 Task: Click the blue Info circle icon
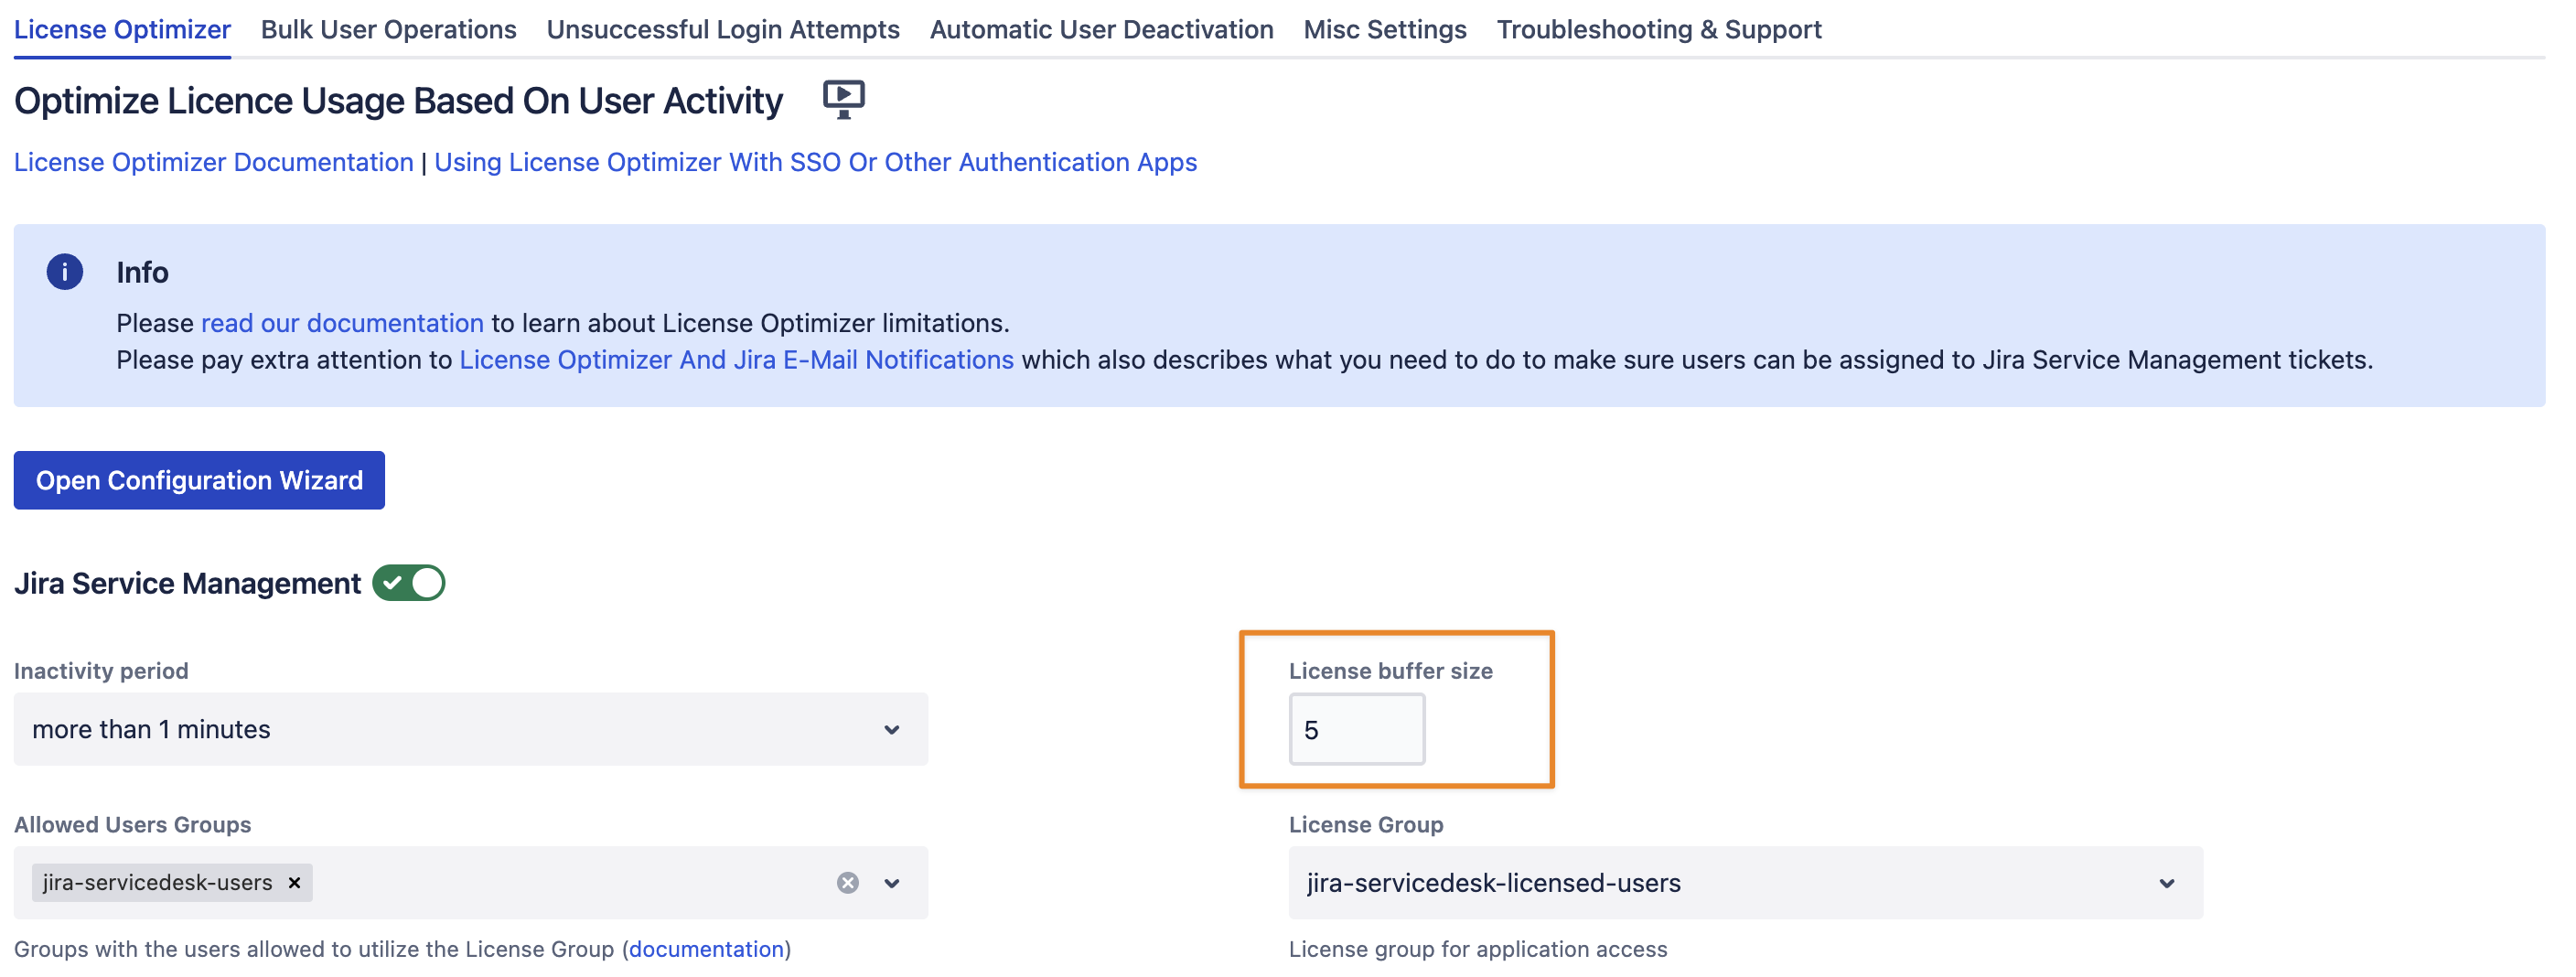click(65, 272)
